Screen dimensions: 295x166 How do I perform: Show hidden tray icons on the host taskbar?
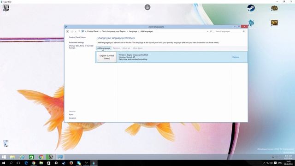point(264,163)
